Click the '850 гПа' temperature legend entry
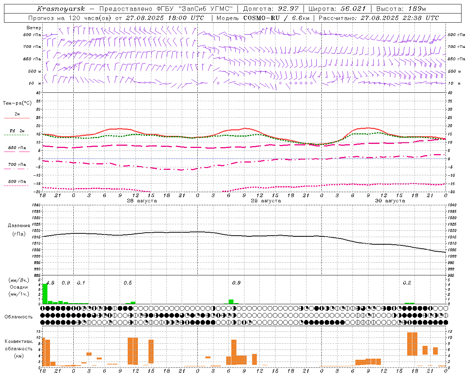467x374 pixels. click(17, 148)
